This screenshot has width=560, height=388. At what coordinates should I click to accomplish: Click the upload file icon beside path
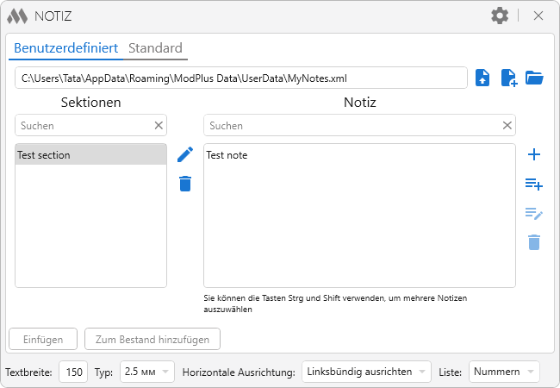(x=483, y=78)
